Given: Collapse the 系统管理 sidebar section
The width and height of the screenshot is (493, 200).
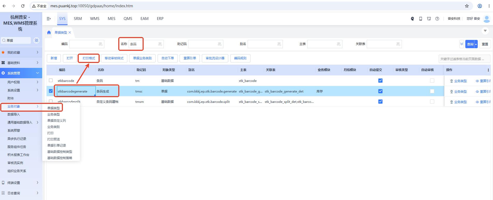Looking at the screenshot, I should click(x=21, y=73).
